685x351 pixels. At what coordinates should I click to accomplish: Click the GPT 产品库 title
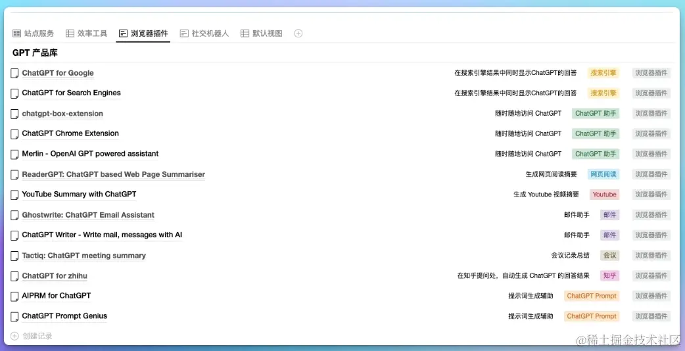pyautogui.click(x=35, y=53)
